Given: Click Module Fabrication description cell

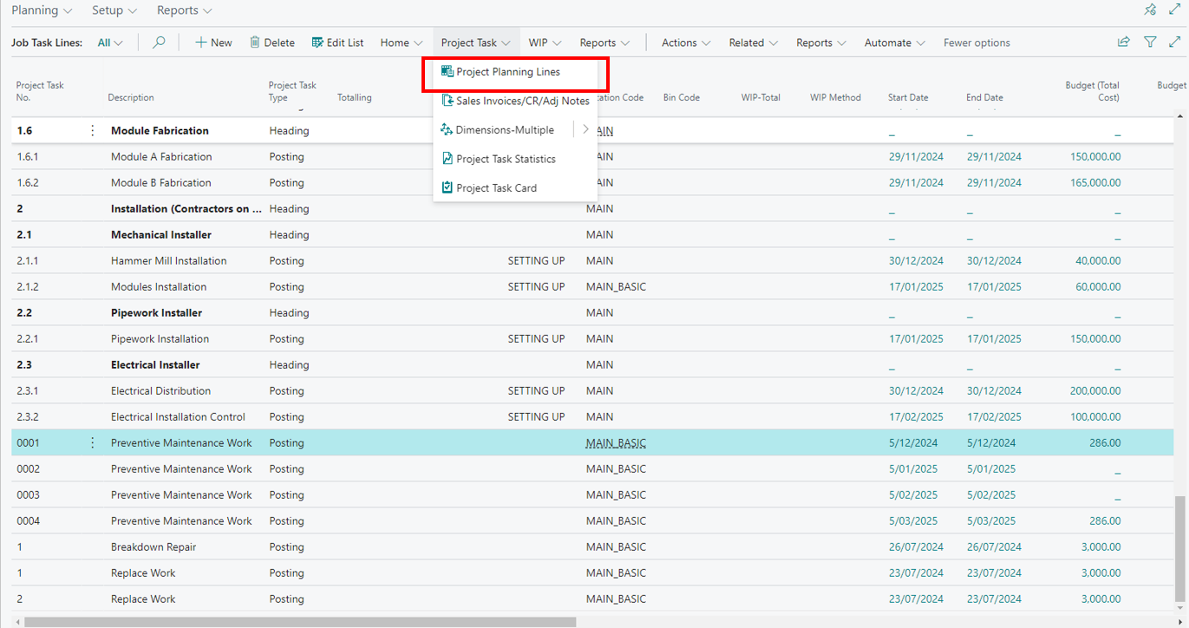Looking at the screenshot, I should pyautogui.click(x=160, y=131).
